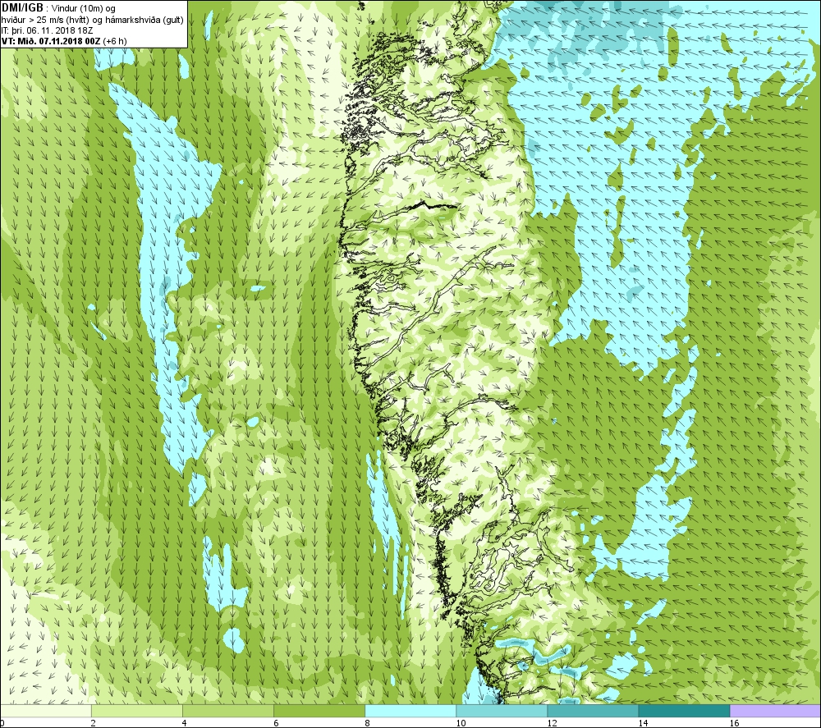
Task: Click the 'IT: þri. 06.11.2018 18Z' line
Action: 47,30
